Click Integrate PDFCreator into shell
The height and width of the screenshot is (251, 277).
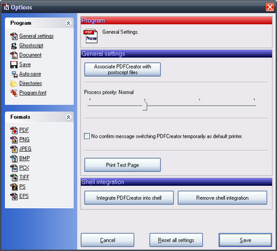[x=129, y=198]
